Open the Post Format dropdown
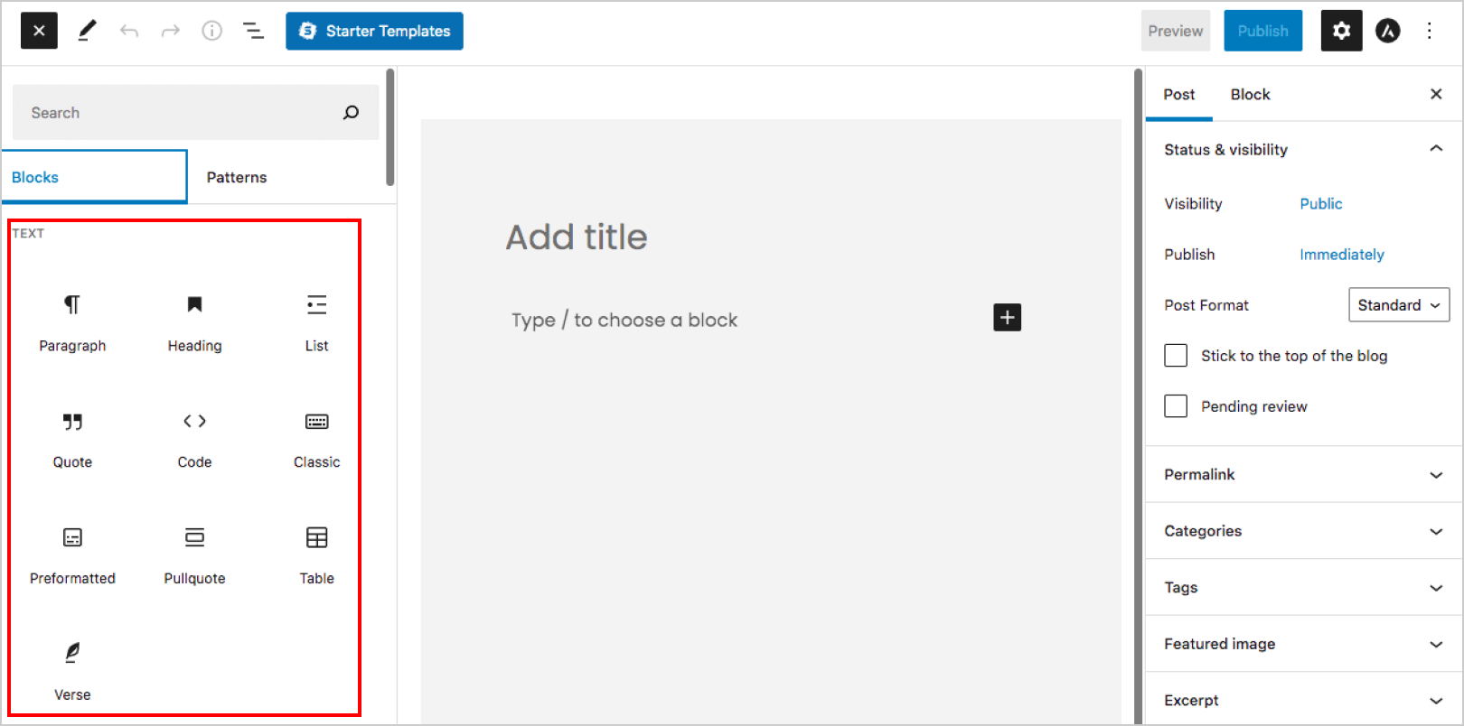Viewport: 1464px width, 726px height. pos(1398,305)
